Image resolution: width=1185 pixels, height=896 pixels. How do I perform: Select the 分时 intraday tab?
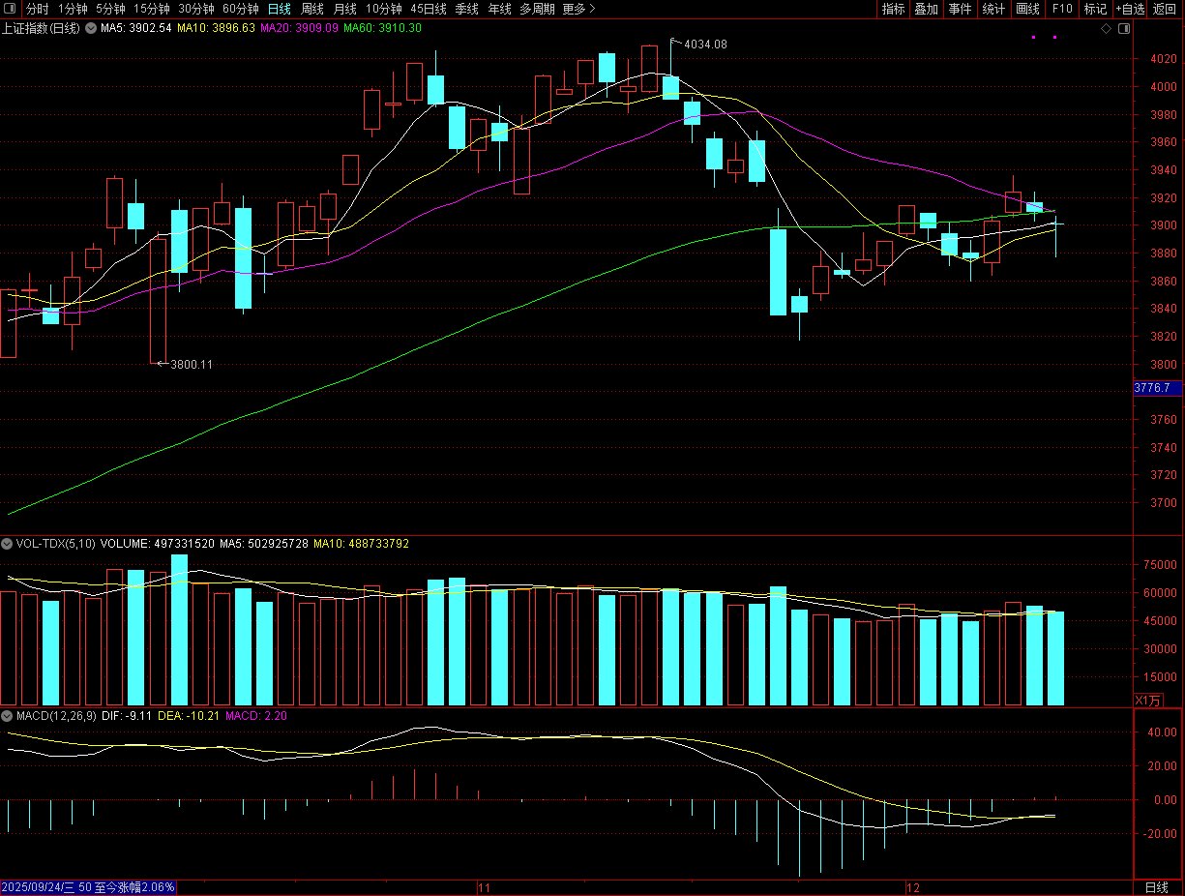click(x=37, y=9)
